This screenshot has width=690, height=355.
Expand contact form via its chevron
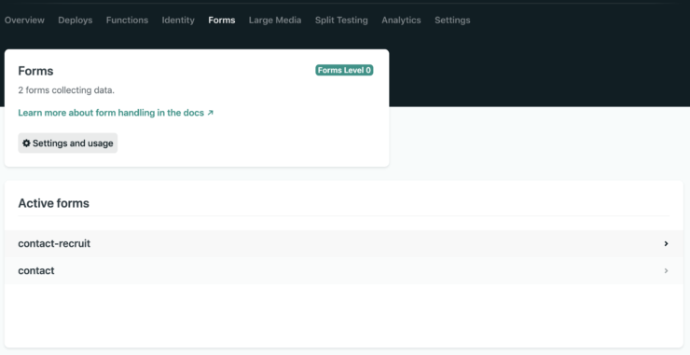point(666,270)
